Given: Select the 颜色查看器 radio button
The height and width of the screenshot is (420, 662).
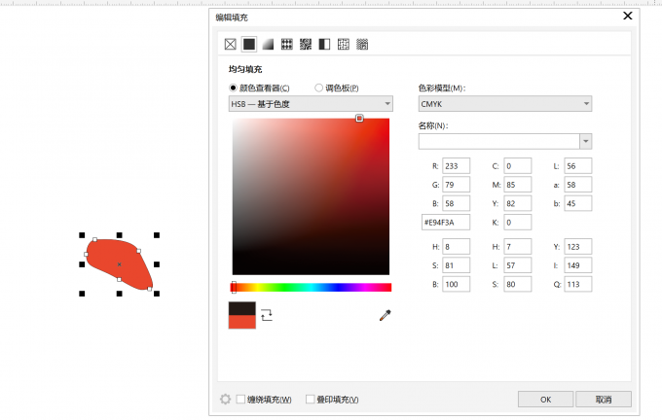Looking at the screenshot, I should (233, 87).
